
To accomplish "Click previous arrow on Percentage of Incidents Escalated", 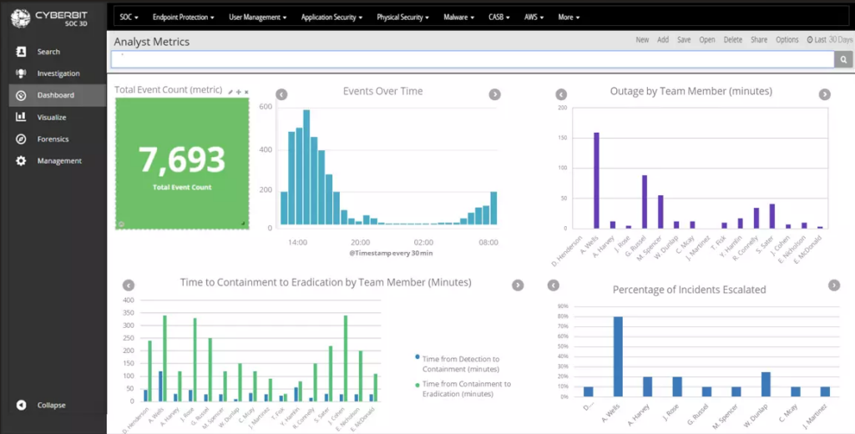I will coord(553,285).
